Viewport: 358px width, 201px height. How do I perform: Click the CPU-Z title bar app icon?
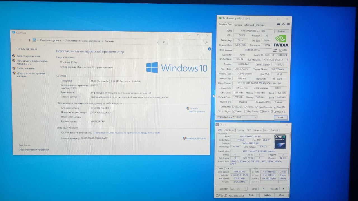217,125
